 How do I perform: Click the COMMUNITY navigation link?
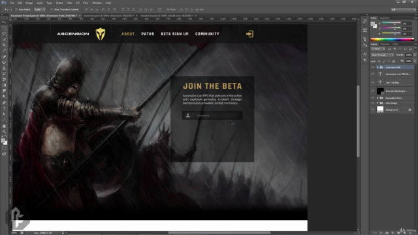[207, 34]
